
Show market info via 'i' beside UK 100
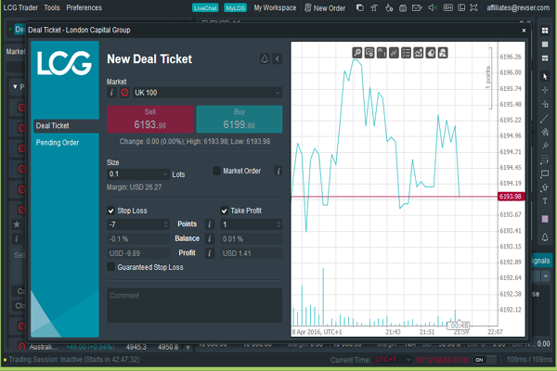tap(111, 93)
